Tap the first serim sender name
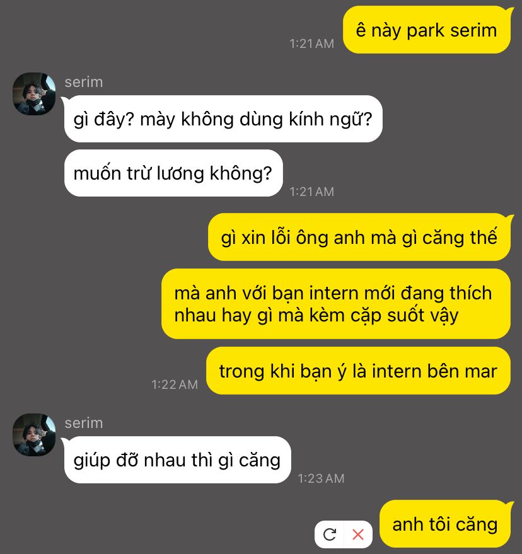Screen dimensions: 522x554 [84, 82]
